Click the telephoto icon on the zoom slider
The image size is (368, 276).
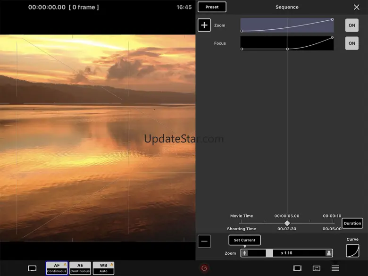pyautogui.click(x=328, y=253)
